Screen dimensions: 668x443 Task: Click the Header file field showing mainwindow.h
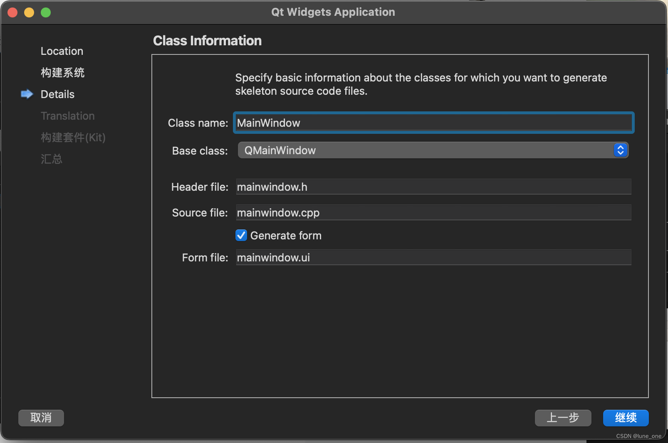(433, 187)
